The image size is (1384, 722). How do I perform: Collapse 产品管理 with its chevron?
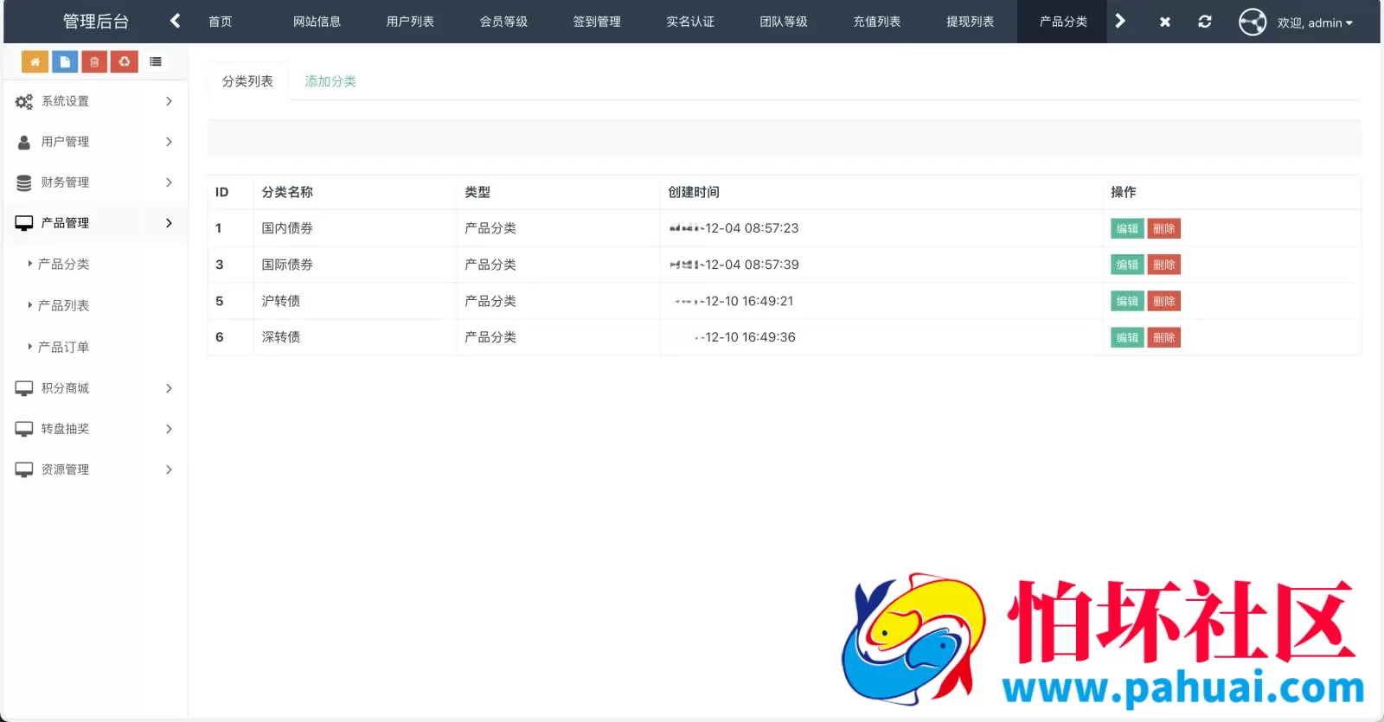(x=169, y=223)
